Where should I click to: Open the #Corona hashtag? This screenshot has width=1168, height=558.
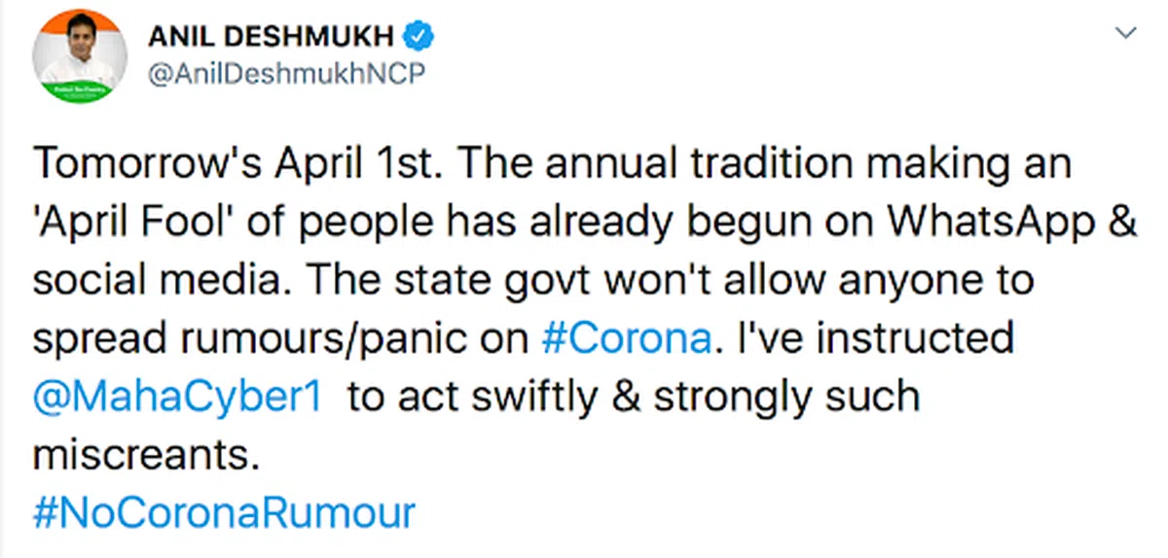[x=624, y=339]
